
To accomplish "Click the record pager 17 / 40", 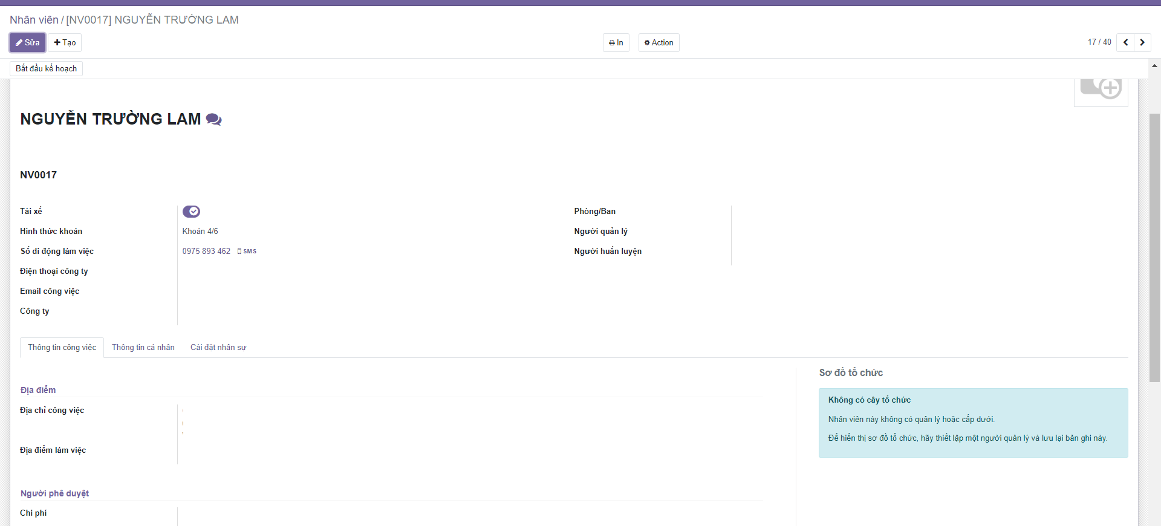I will click(x=1099, y=42).
